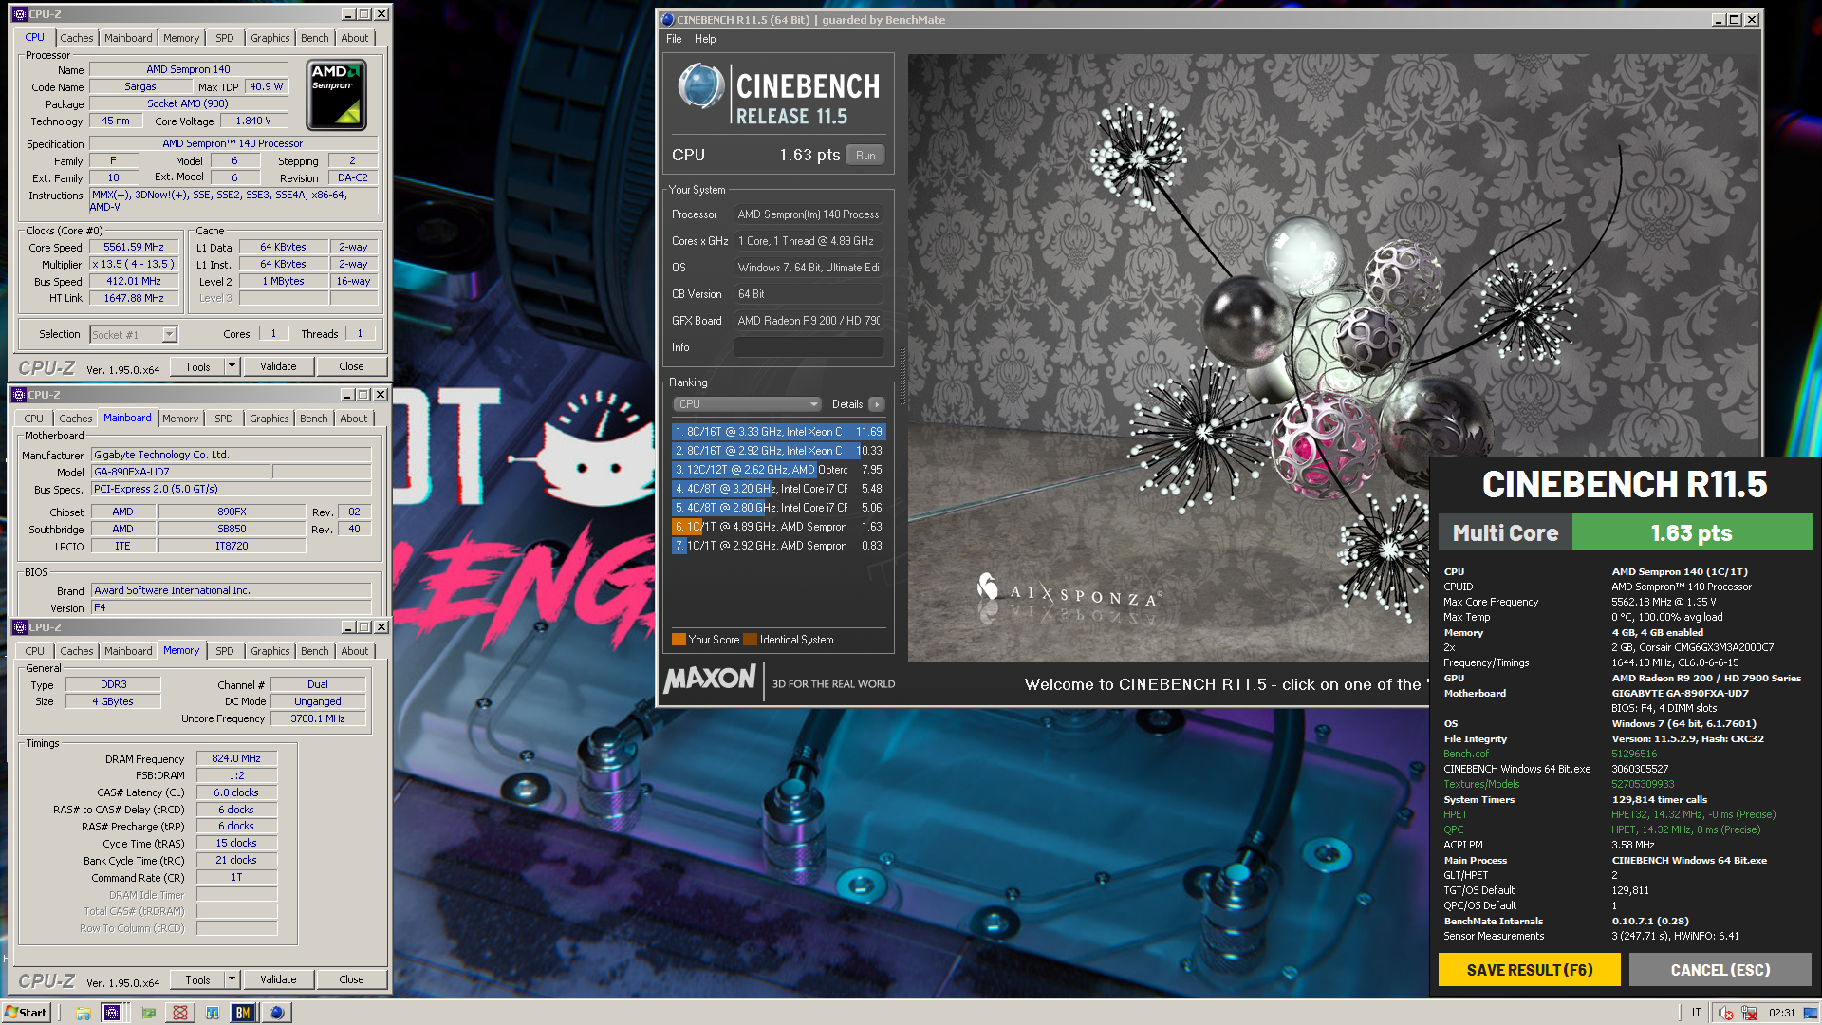Click the Cinebench title bar app icon
1822x1025 pixels.
coord(667,19)
